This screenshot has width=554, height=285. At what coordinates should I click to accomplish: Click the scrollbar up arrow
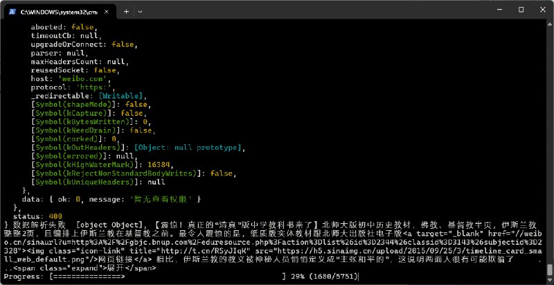tap(549, 26)
